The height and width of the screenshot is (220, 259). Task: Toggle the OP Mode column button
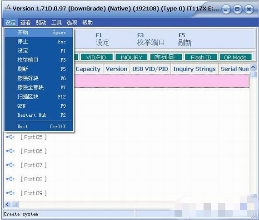235,57
